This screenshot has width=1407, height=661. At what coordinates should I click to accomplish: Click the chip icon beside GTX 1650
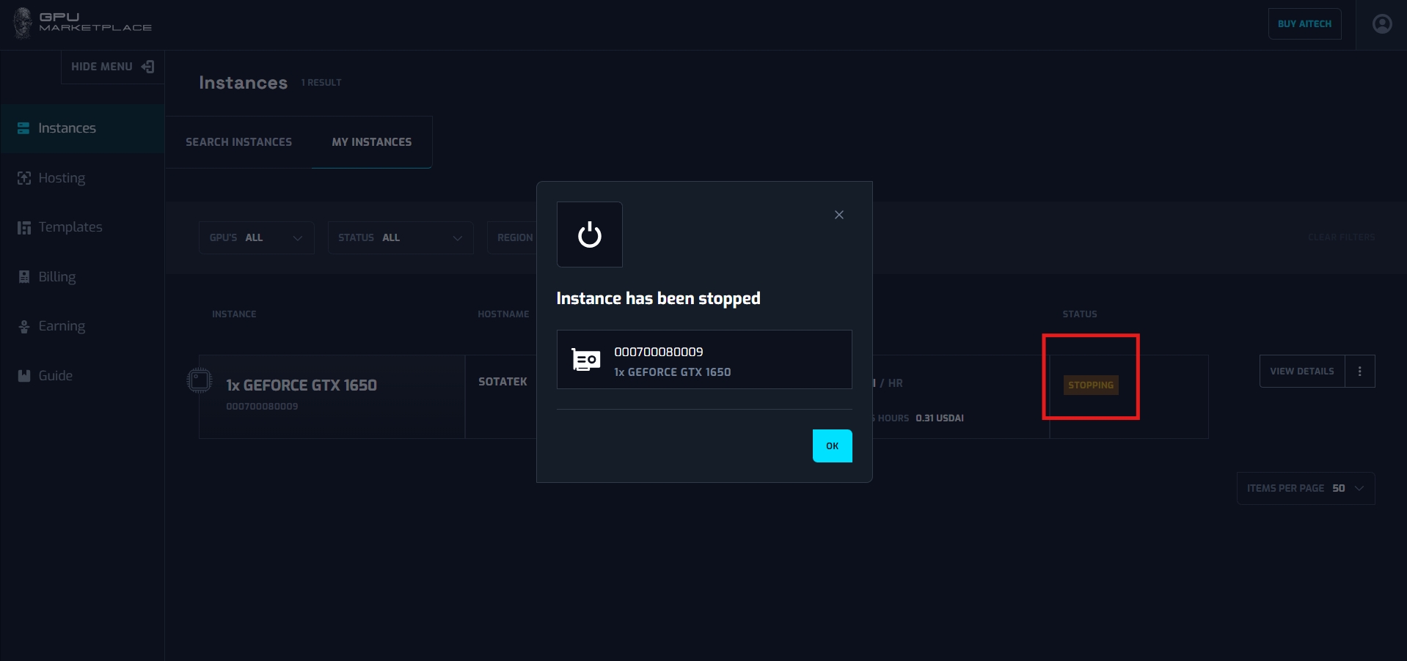point(199,380)
